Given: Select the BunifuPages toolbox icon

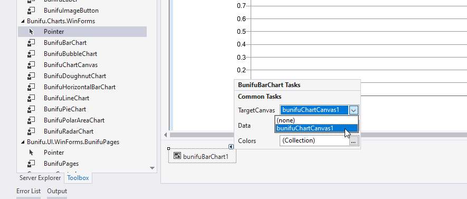Looking at the screenshot, I should coord(31,164).
